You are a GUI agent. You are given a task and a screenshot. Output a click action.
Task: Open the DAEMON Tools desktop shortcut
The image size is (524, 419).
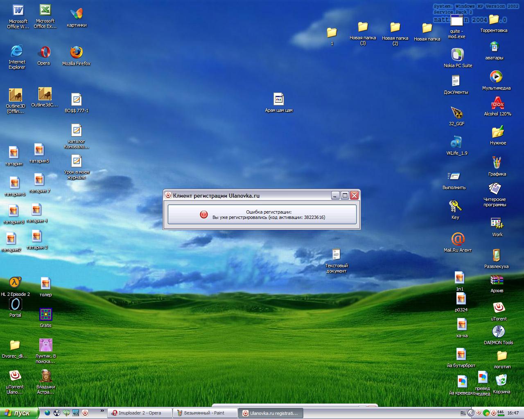coord(498,332)
